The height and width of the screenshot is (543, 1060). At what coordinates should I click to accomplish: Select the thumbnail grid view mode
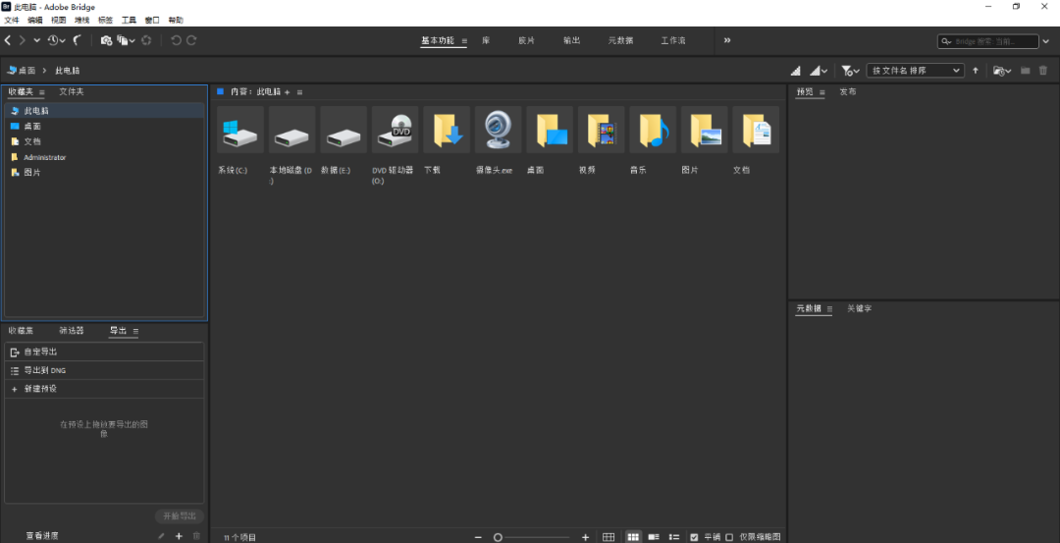pos(633,537)
